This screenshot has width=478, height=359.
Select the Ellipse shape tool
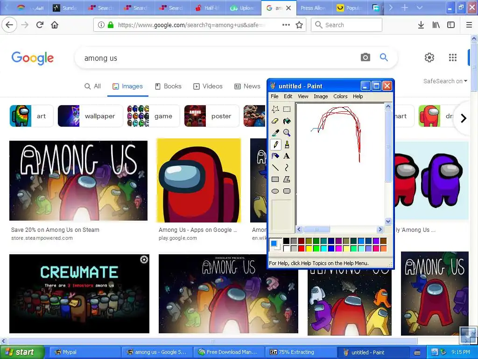(275, 191)
